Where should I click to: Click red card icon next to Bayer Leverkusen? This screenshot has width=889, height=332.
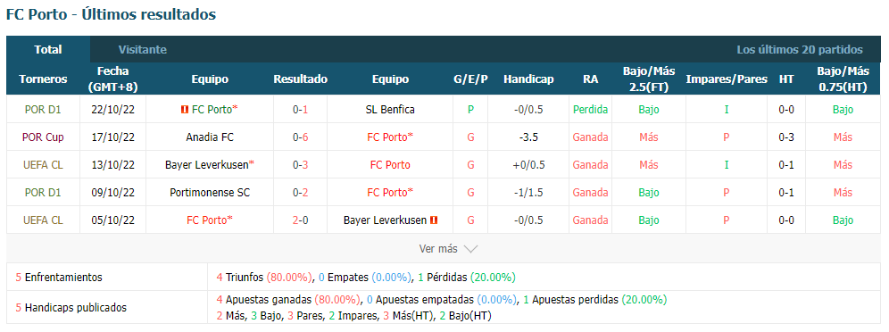[434, 220]
